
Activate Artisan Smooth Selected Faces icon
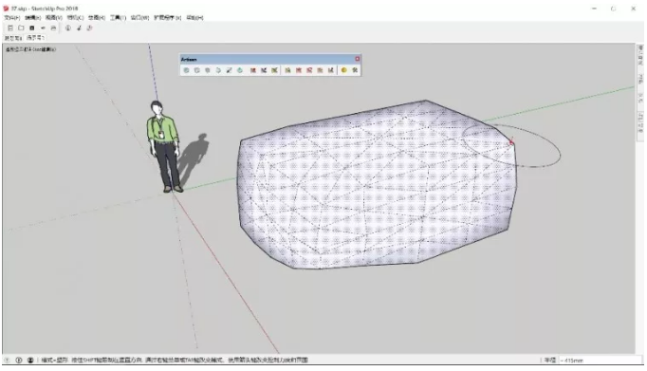[208, 70]
